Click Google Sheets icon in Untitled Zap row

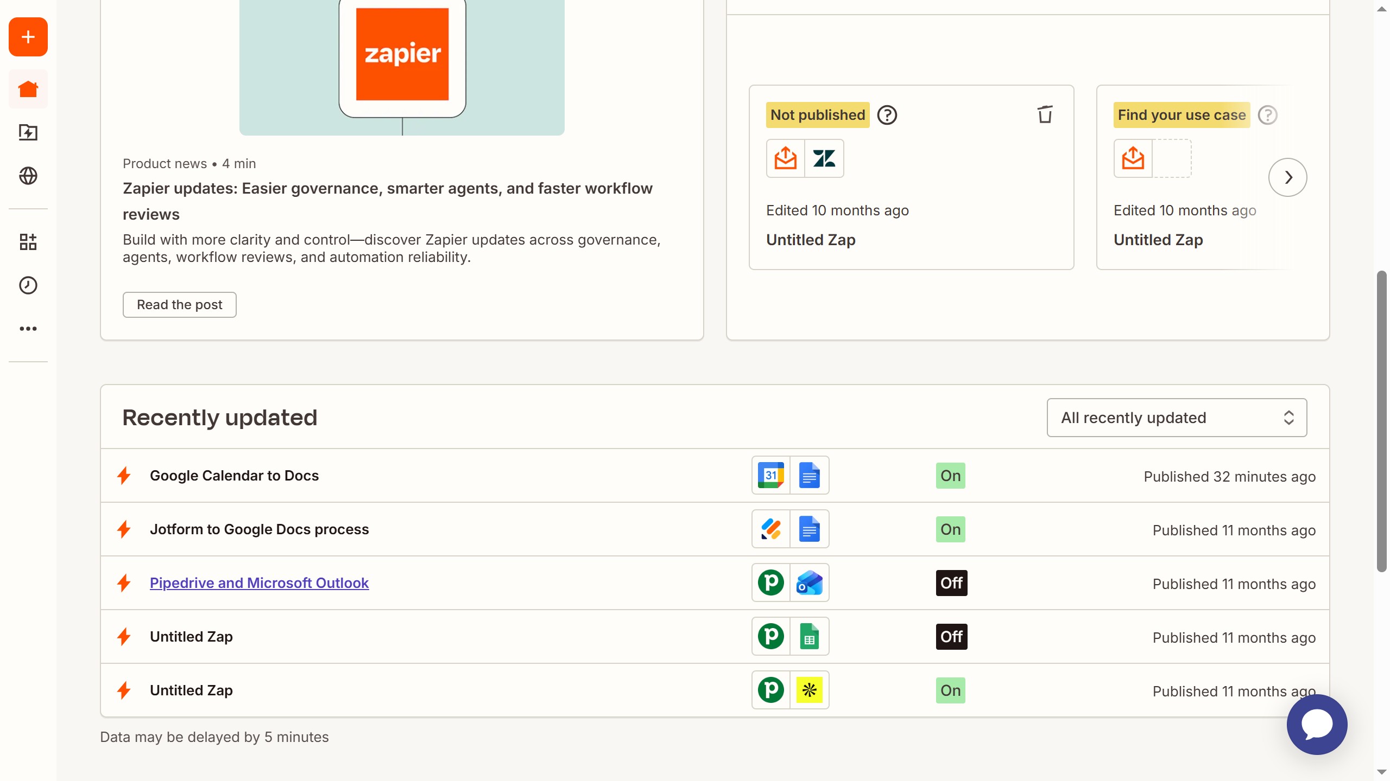click(x=810, y=636)
